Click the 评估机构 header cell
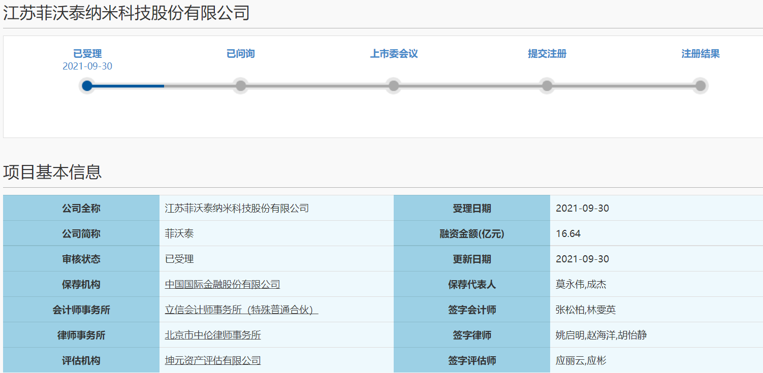 click(x=81, y=360)
